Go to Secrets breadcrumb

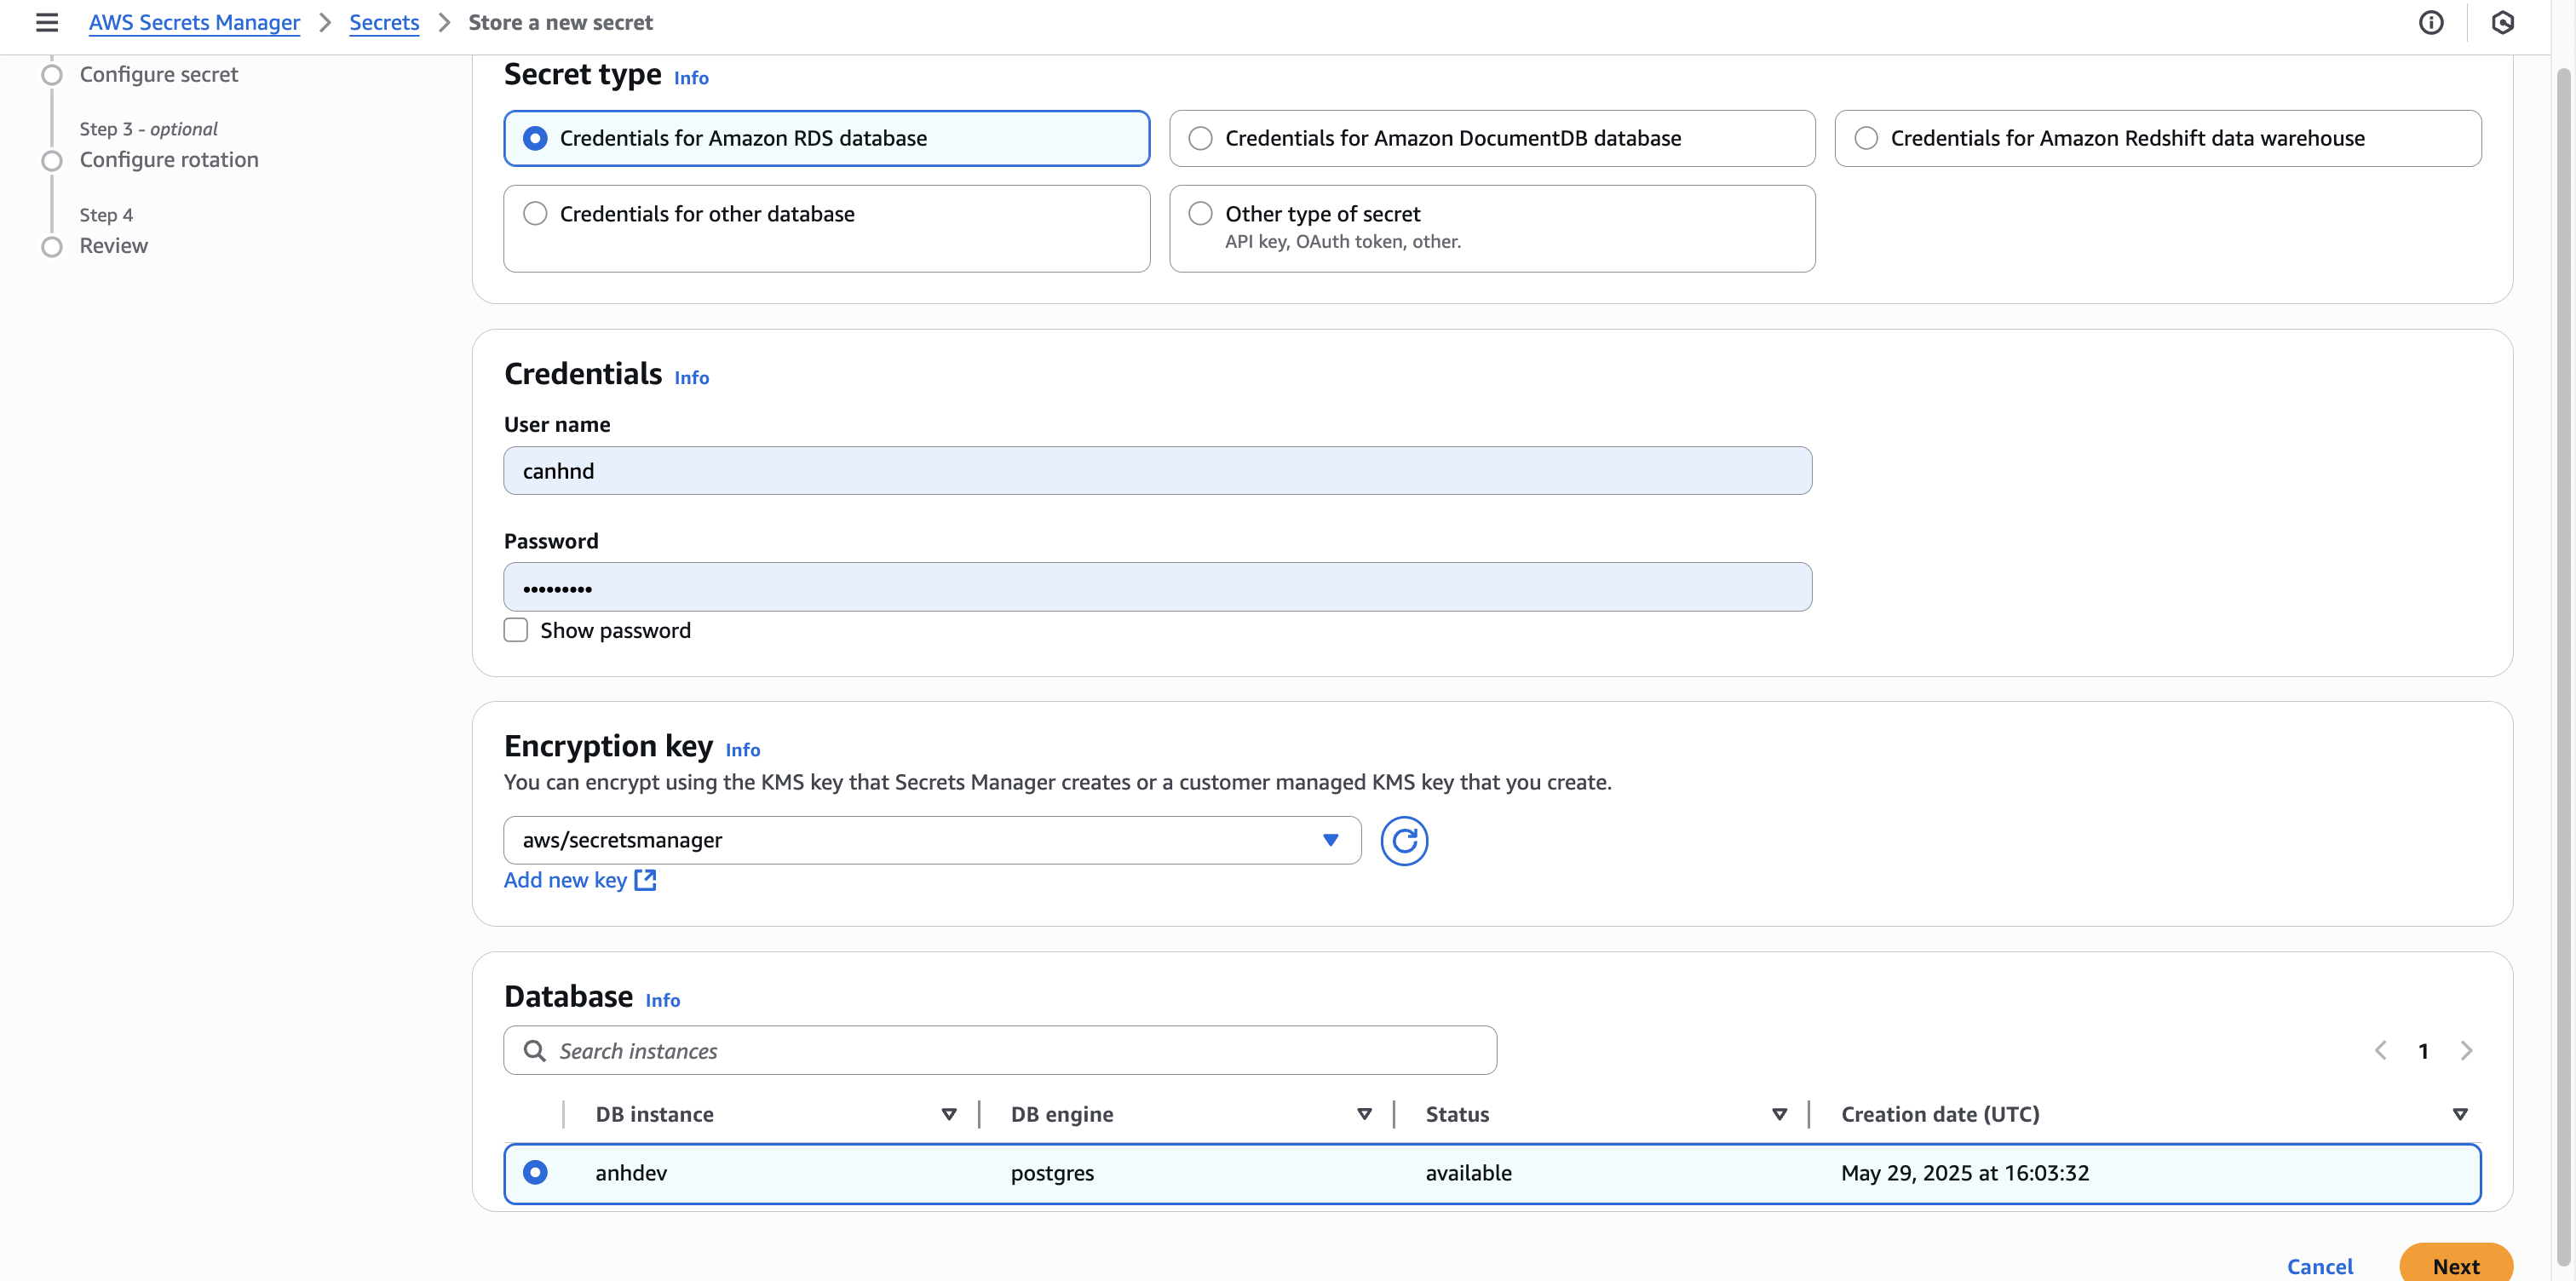point(384,22)
